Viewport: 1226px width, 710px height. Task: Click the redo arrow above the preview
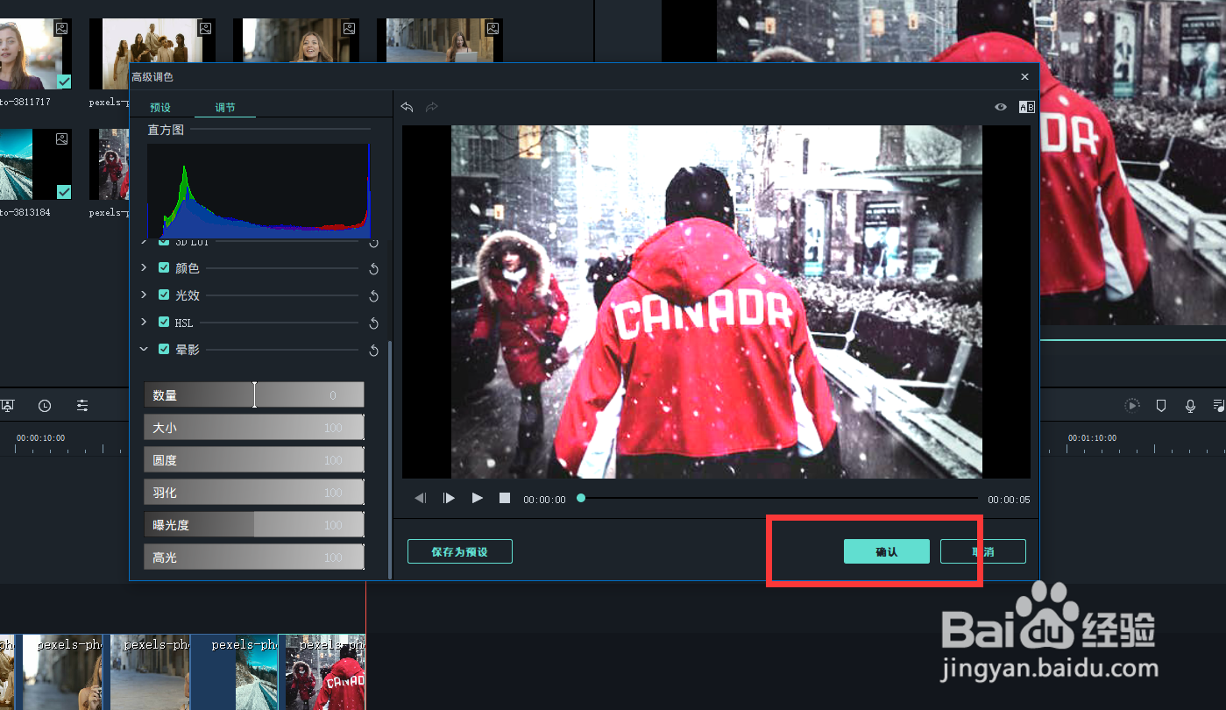(x=431, y=107)
